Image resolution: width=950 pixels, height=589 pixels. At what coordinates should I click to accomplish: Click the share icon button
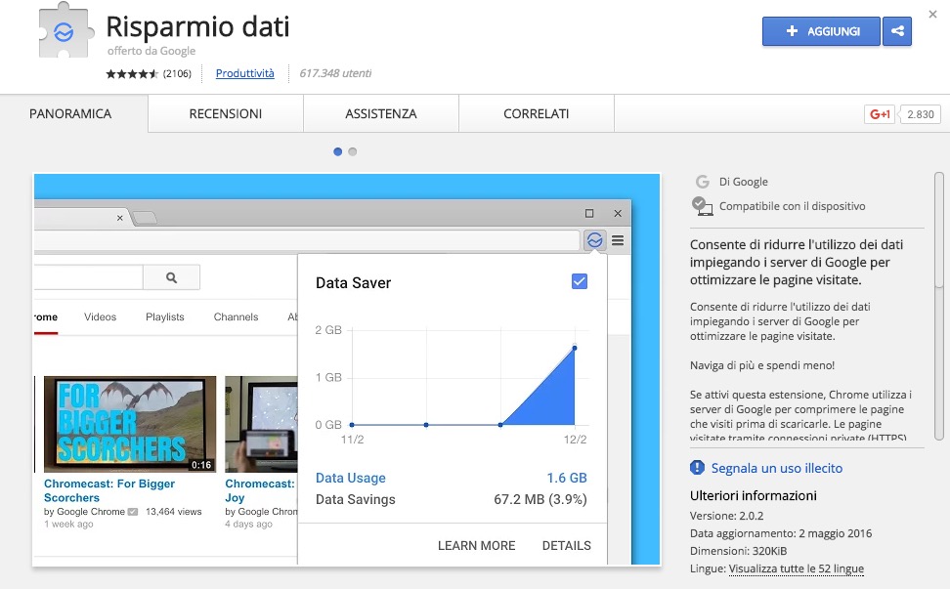click(896, 31)
